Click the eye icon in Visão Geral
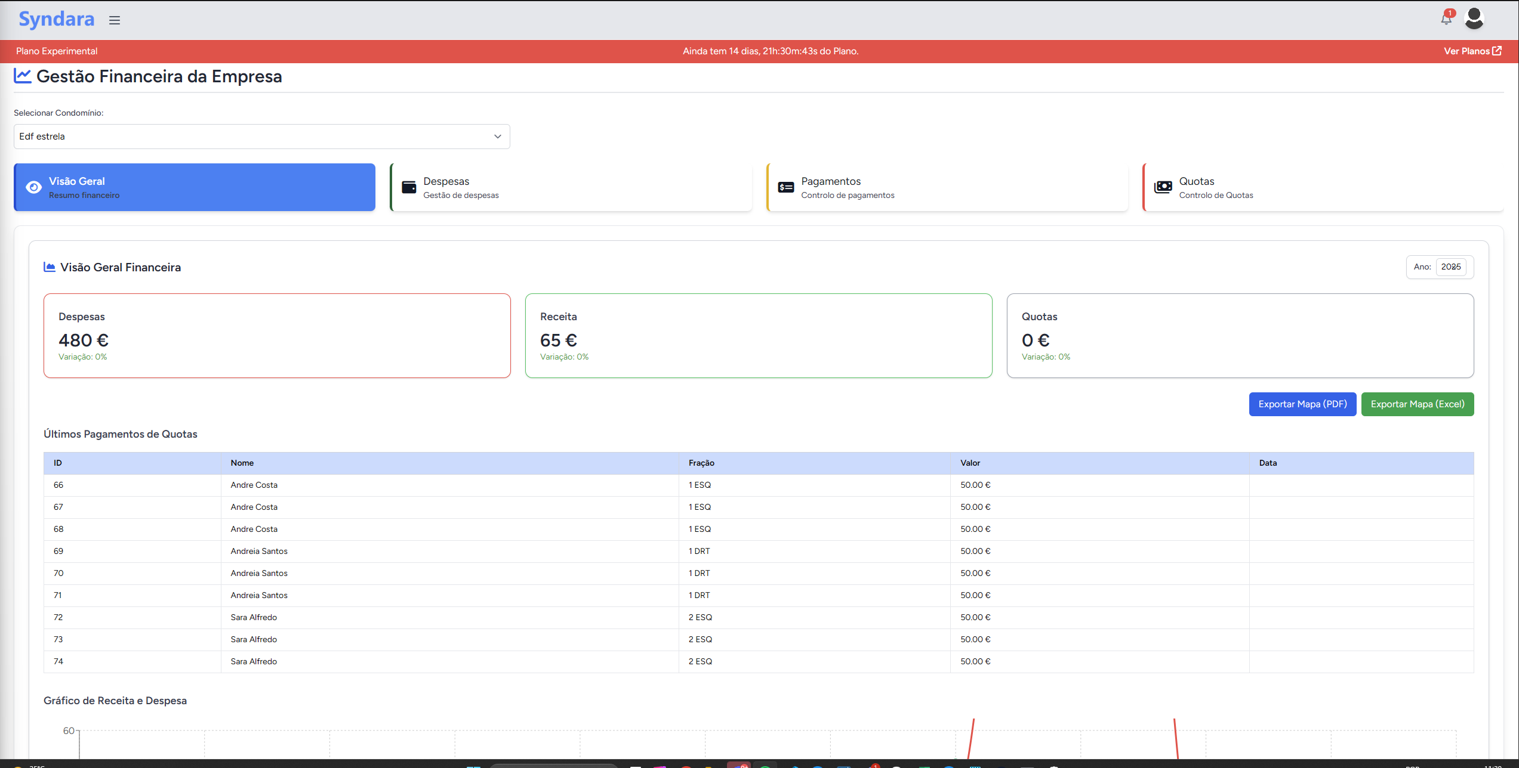 pos(34,187)
